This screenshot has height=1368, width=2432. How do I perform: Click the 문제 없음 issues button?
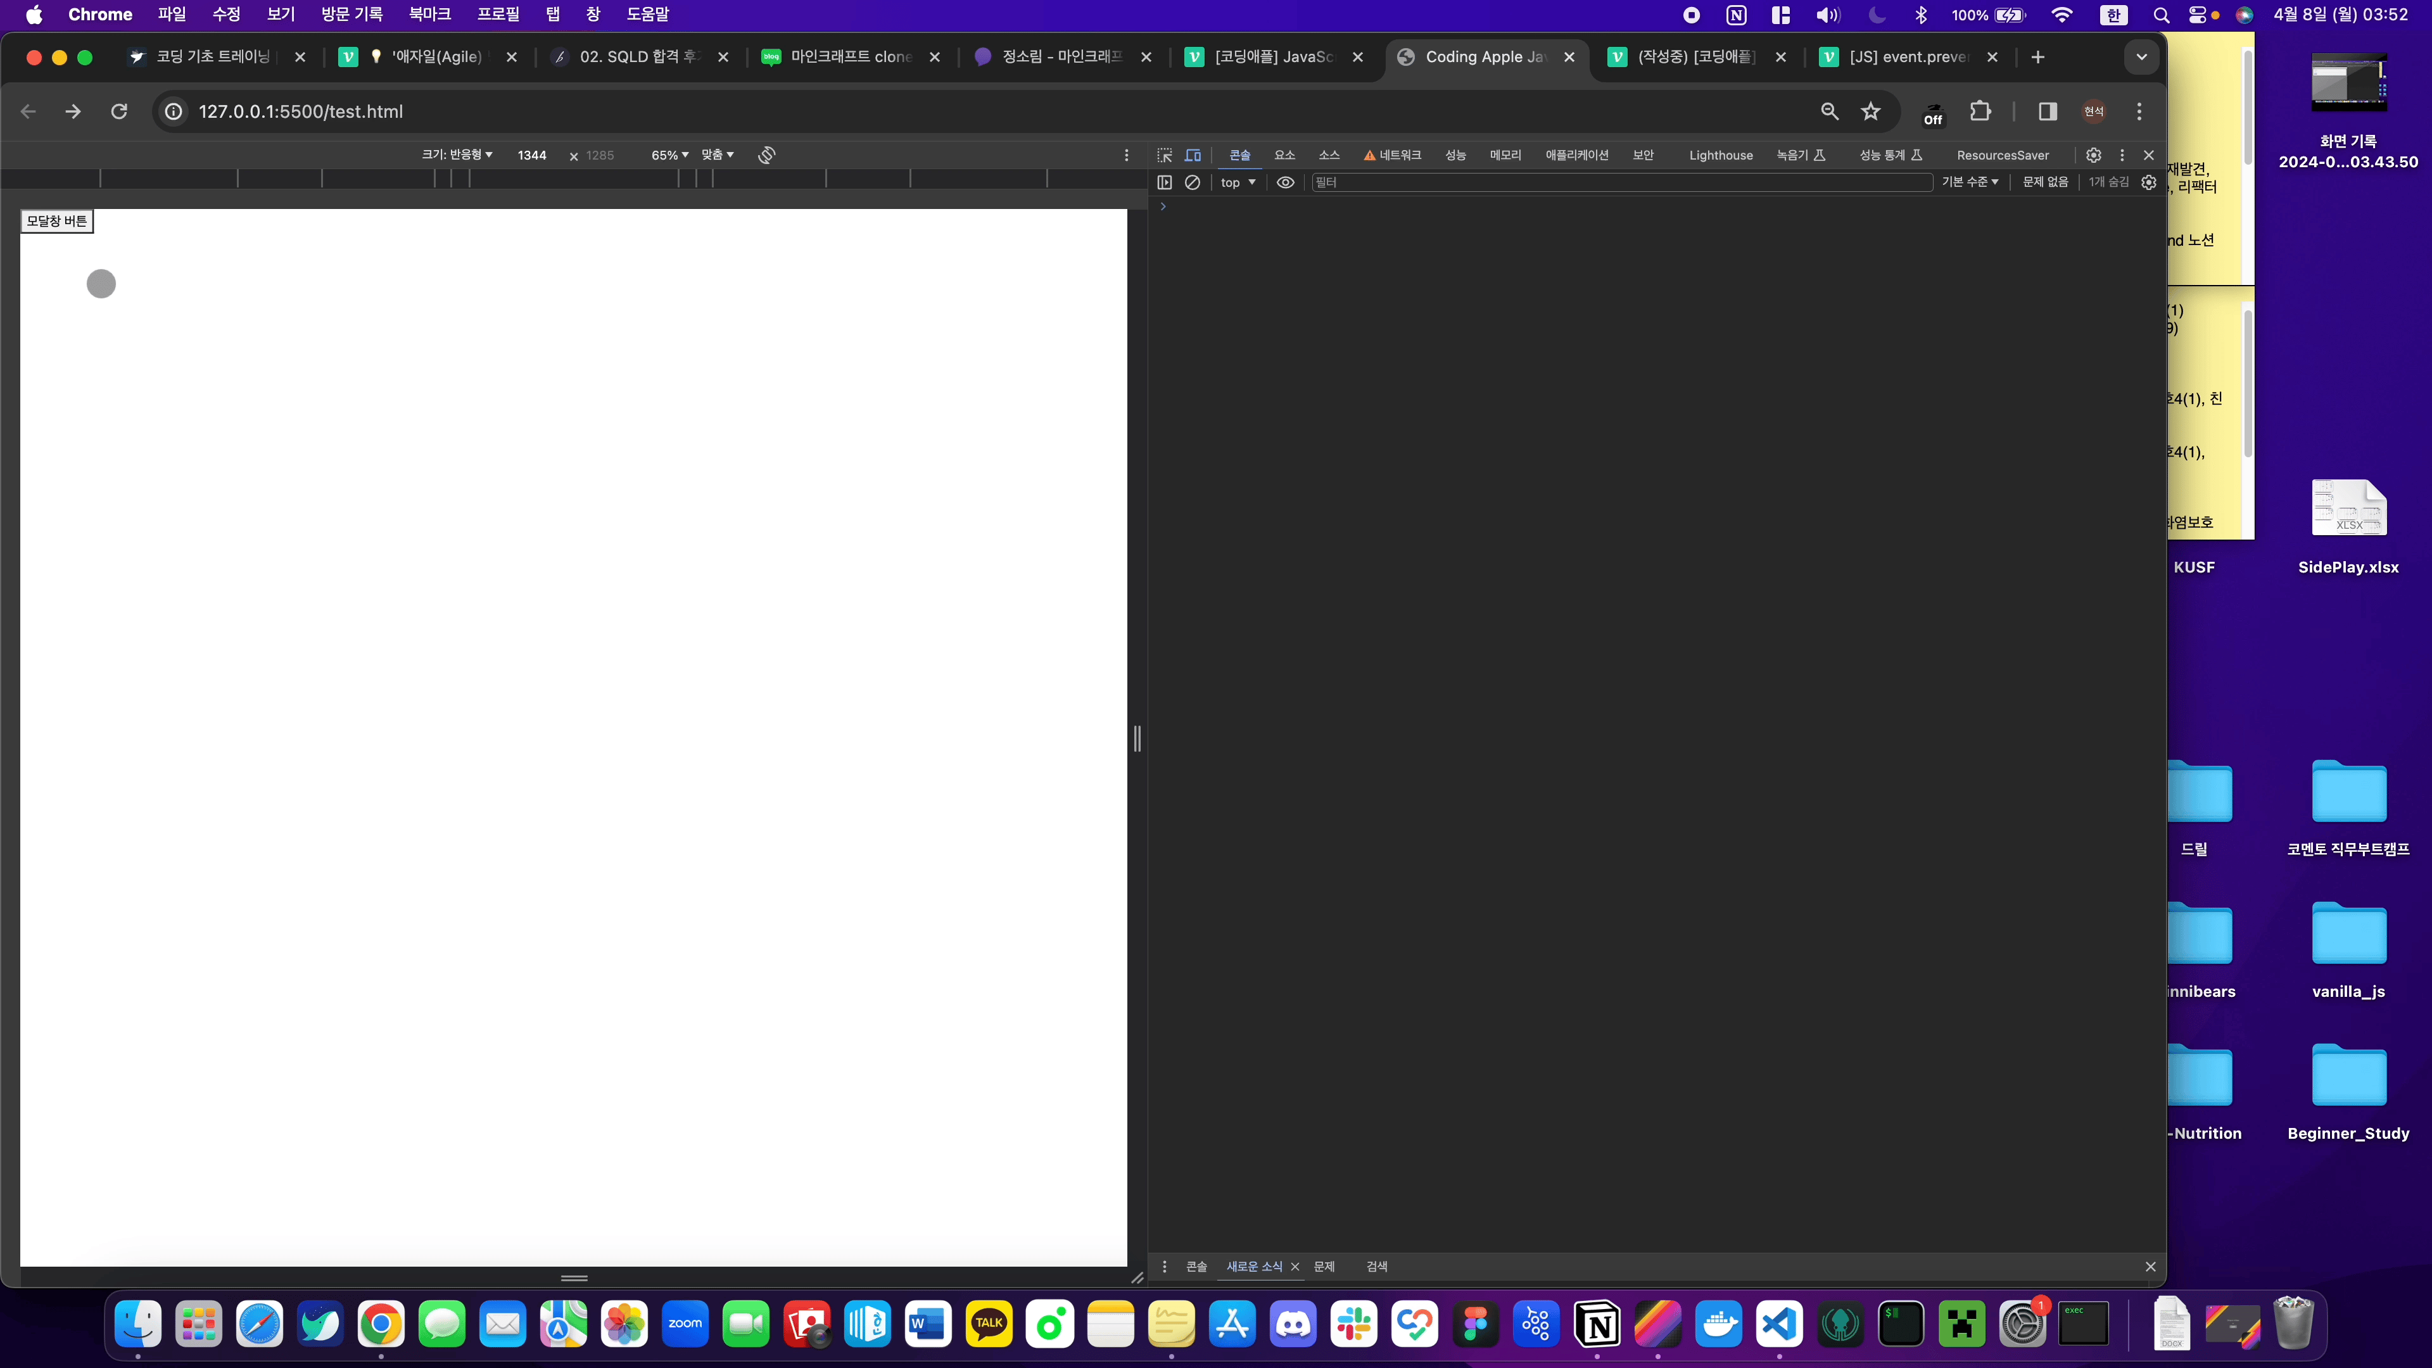2045,182
